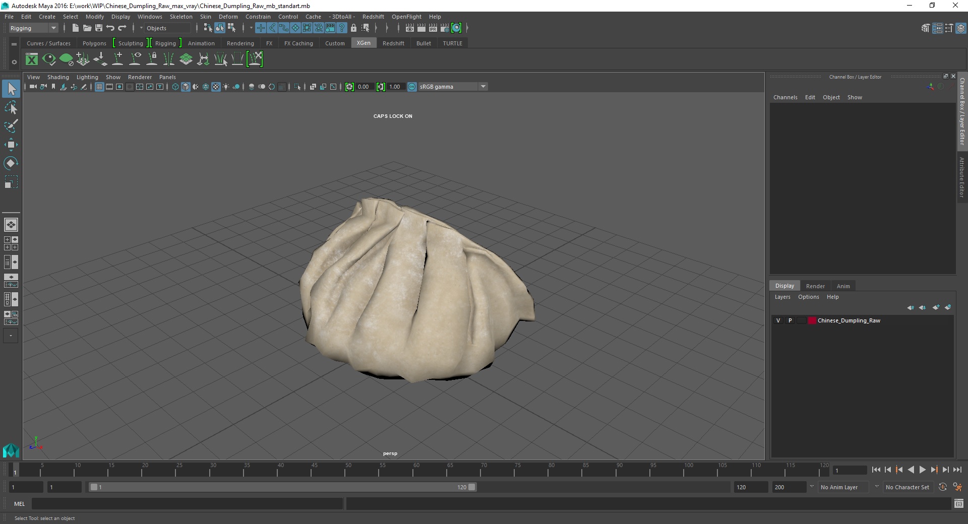
Task: Click the XGen guide with lock icon
Action: pos(152,59)
